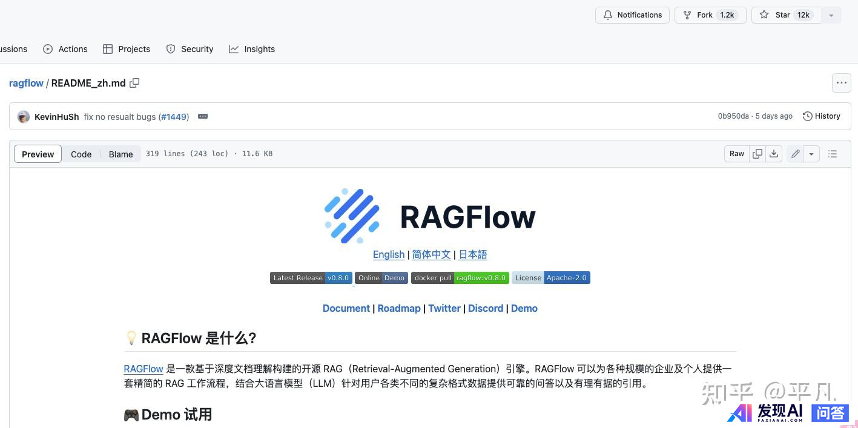Switch to Code view
Screen dimensions: 858x428
pyautogui.click(x=81, y=154)
